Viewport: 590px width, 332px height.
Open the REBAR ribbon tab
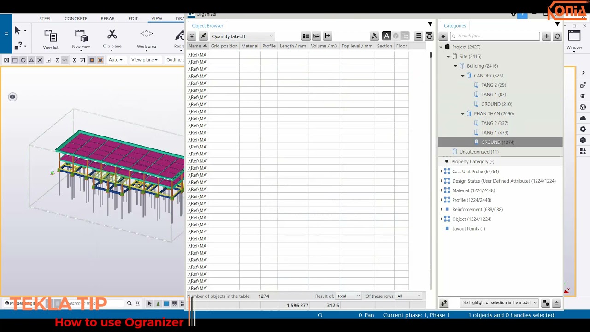point(108,19)
